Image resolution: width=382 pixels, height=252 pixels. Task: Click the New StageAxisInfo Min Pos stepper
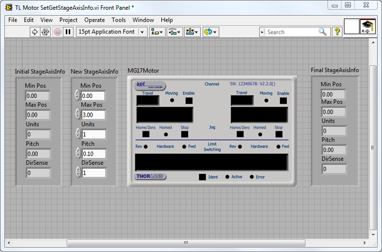coord(77,95)
